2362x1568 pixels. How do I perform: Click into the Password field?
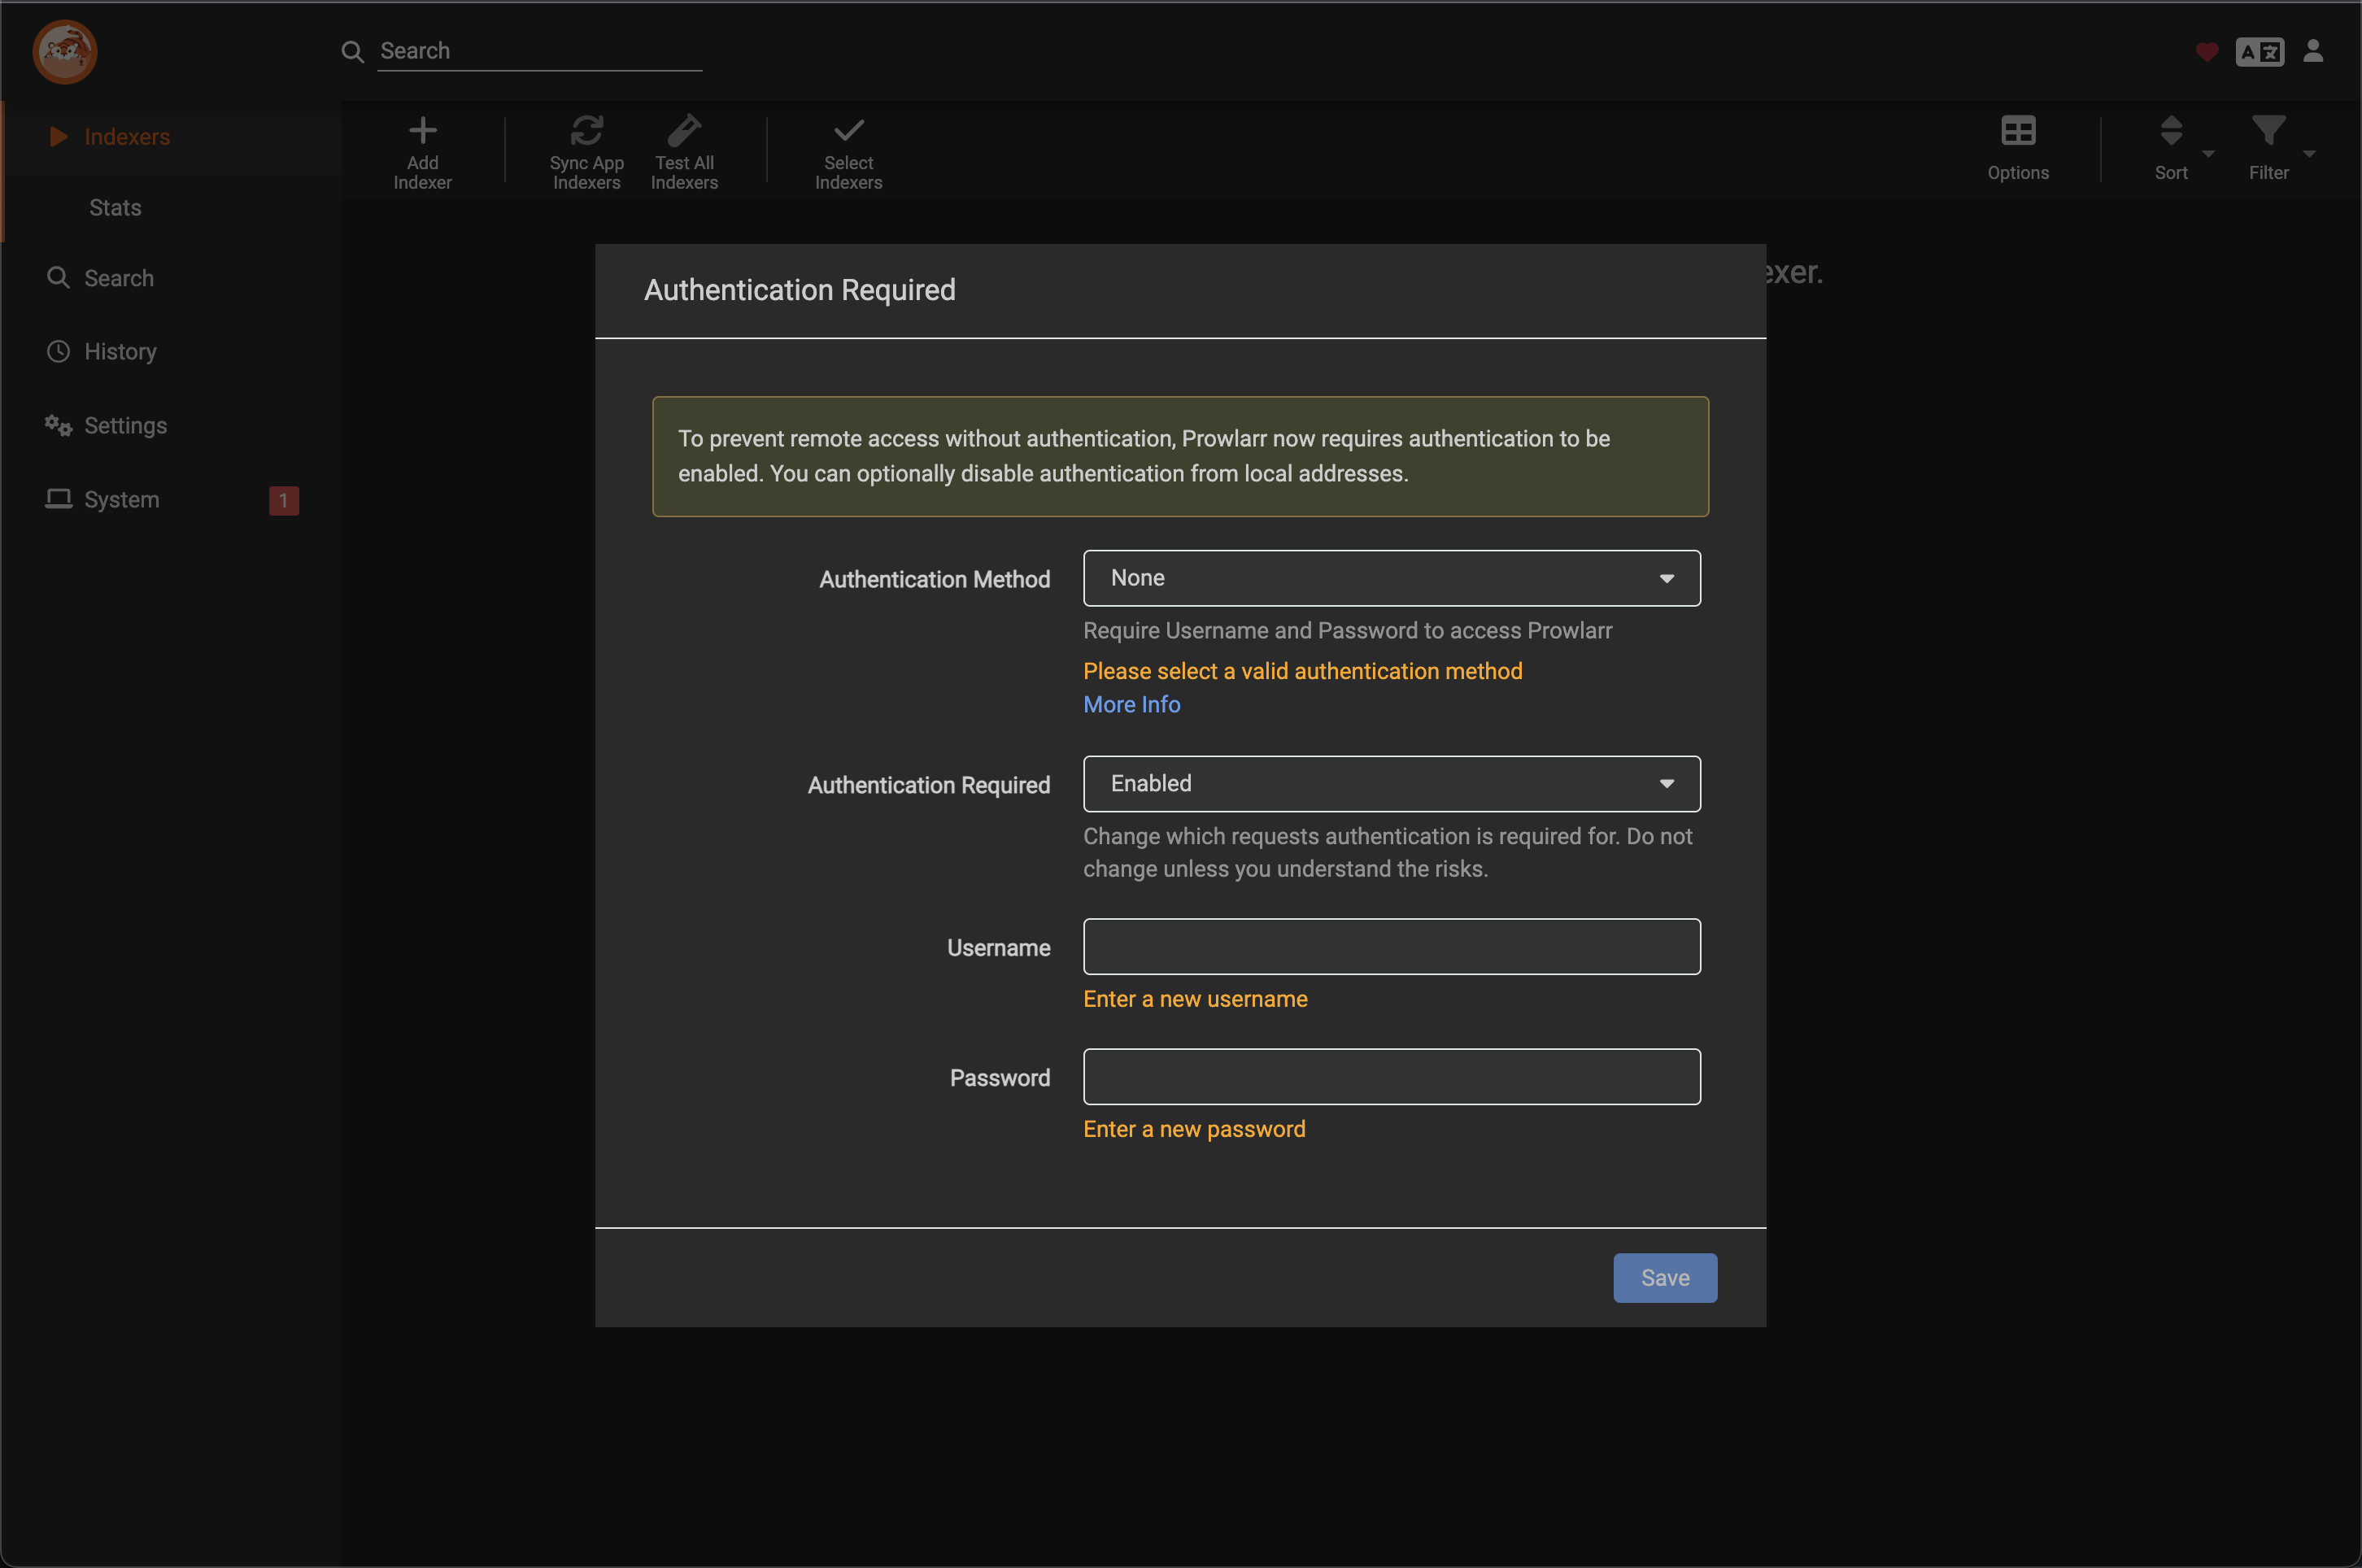tap(1392, 1077)
